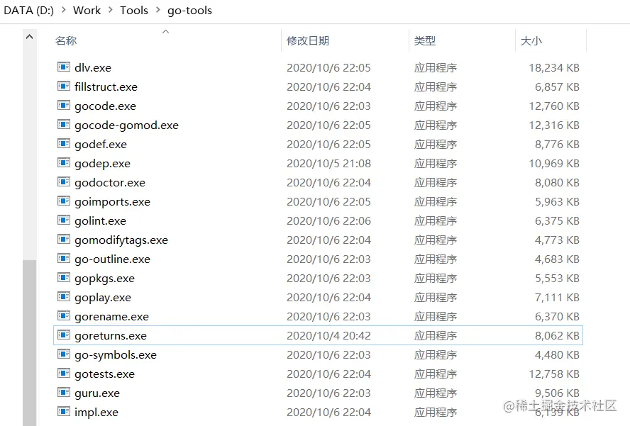
Task: Select file name godep.exe
Action: coord(102,164)
